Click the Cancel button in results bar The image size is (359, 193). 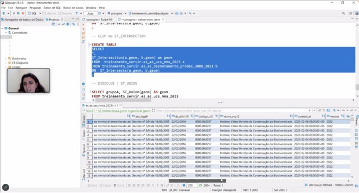click(106, 185)
